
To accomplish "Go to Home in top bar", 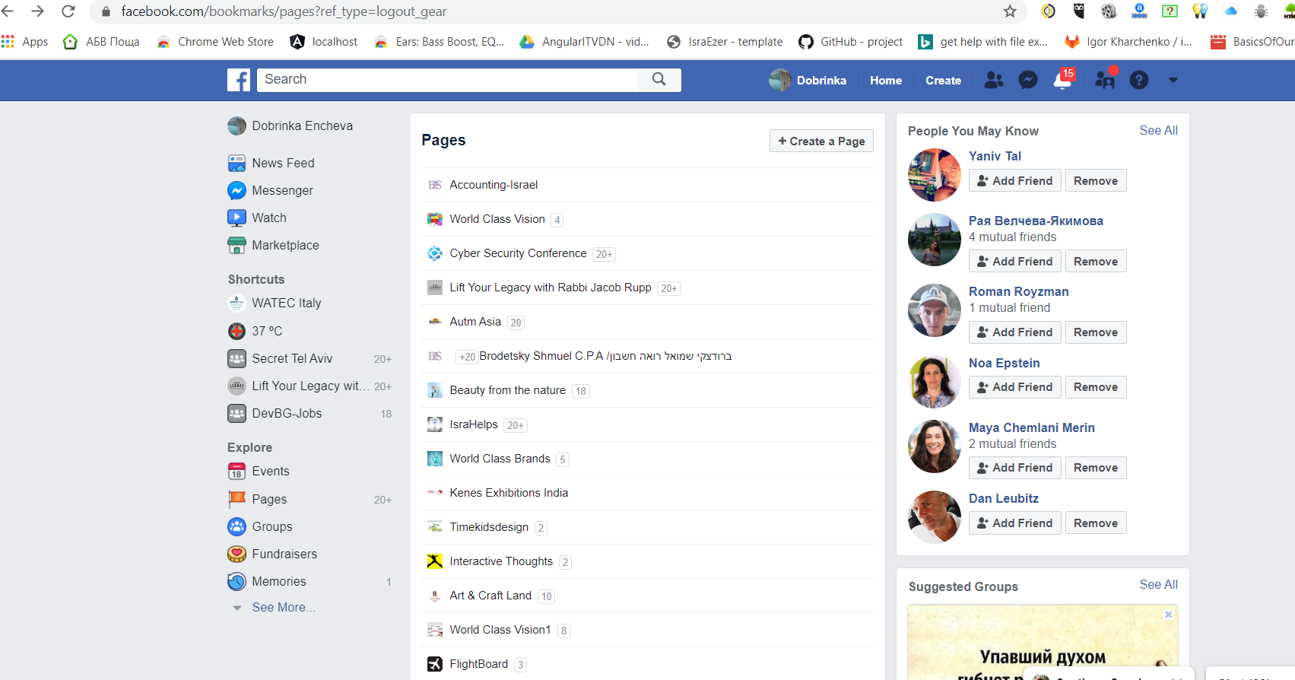I will pos(886,80).
